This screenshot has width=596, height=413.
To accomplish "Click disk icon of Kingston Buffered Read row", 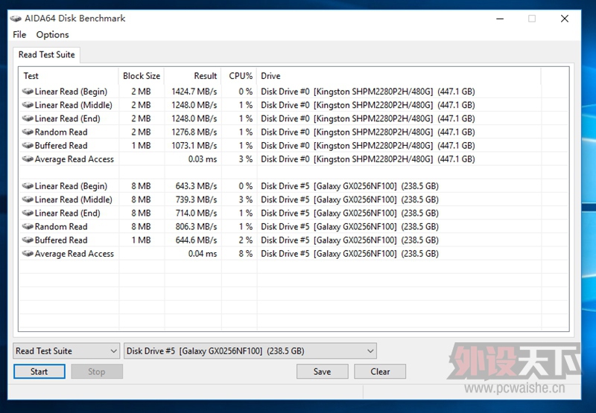I will point(28,145).
